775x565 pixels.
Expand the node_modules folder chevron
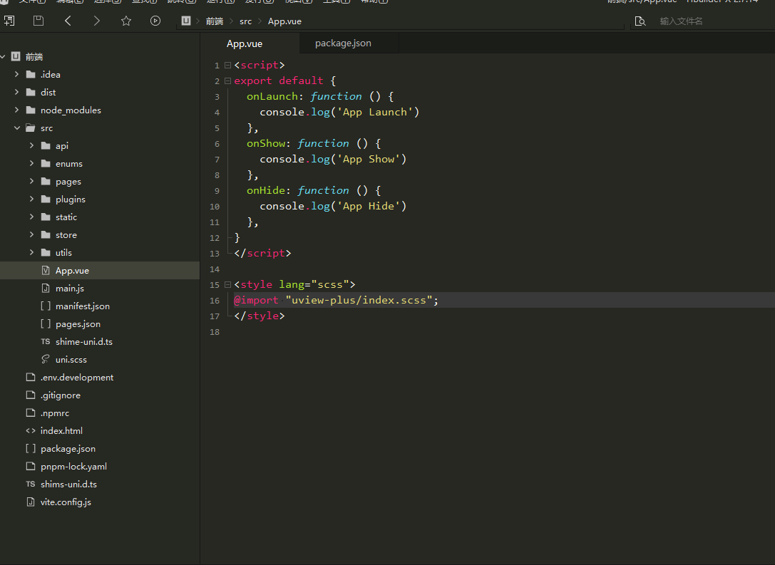pos(17,110)
